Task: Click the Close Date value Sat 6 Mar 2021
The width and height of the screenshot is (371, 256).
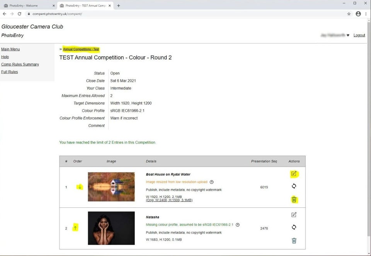Action: pyautogui.click(x=123, y=81)
